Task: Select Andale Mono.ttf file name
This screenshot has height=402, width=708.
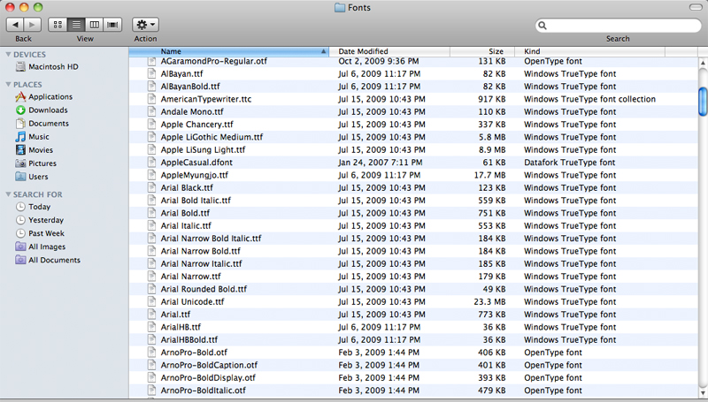Action: (x=192, y=112)
